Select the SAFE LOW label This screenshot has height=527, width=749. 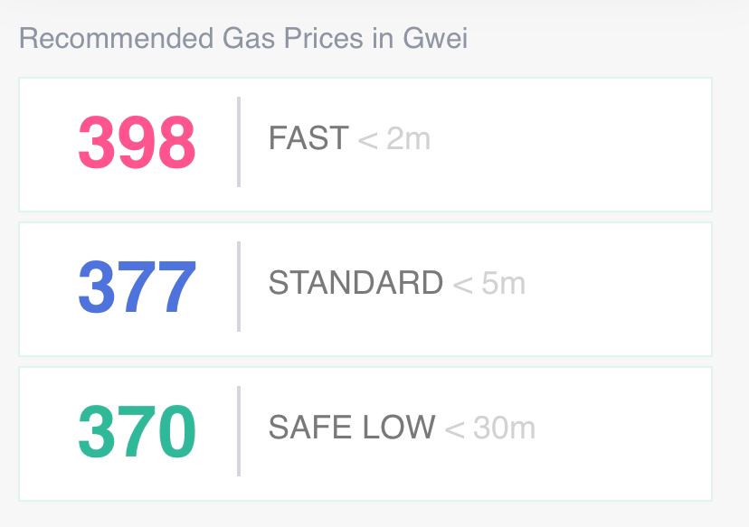[x=352, y=427]
